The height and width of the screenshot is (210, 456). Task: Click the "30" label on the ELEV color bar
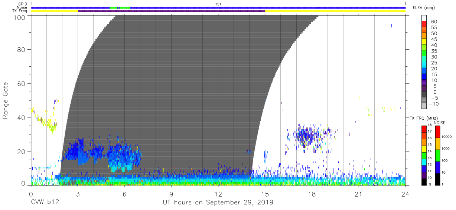tap(434, 57)
